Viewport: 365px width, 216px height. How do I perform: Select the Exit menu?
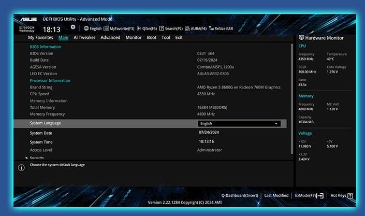[x=179, y=37]
